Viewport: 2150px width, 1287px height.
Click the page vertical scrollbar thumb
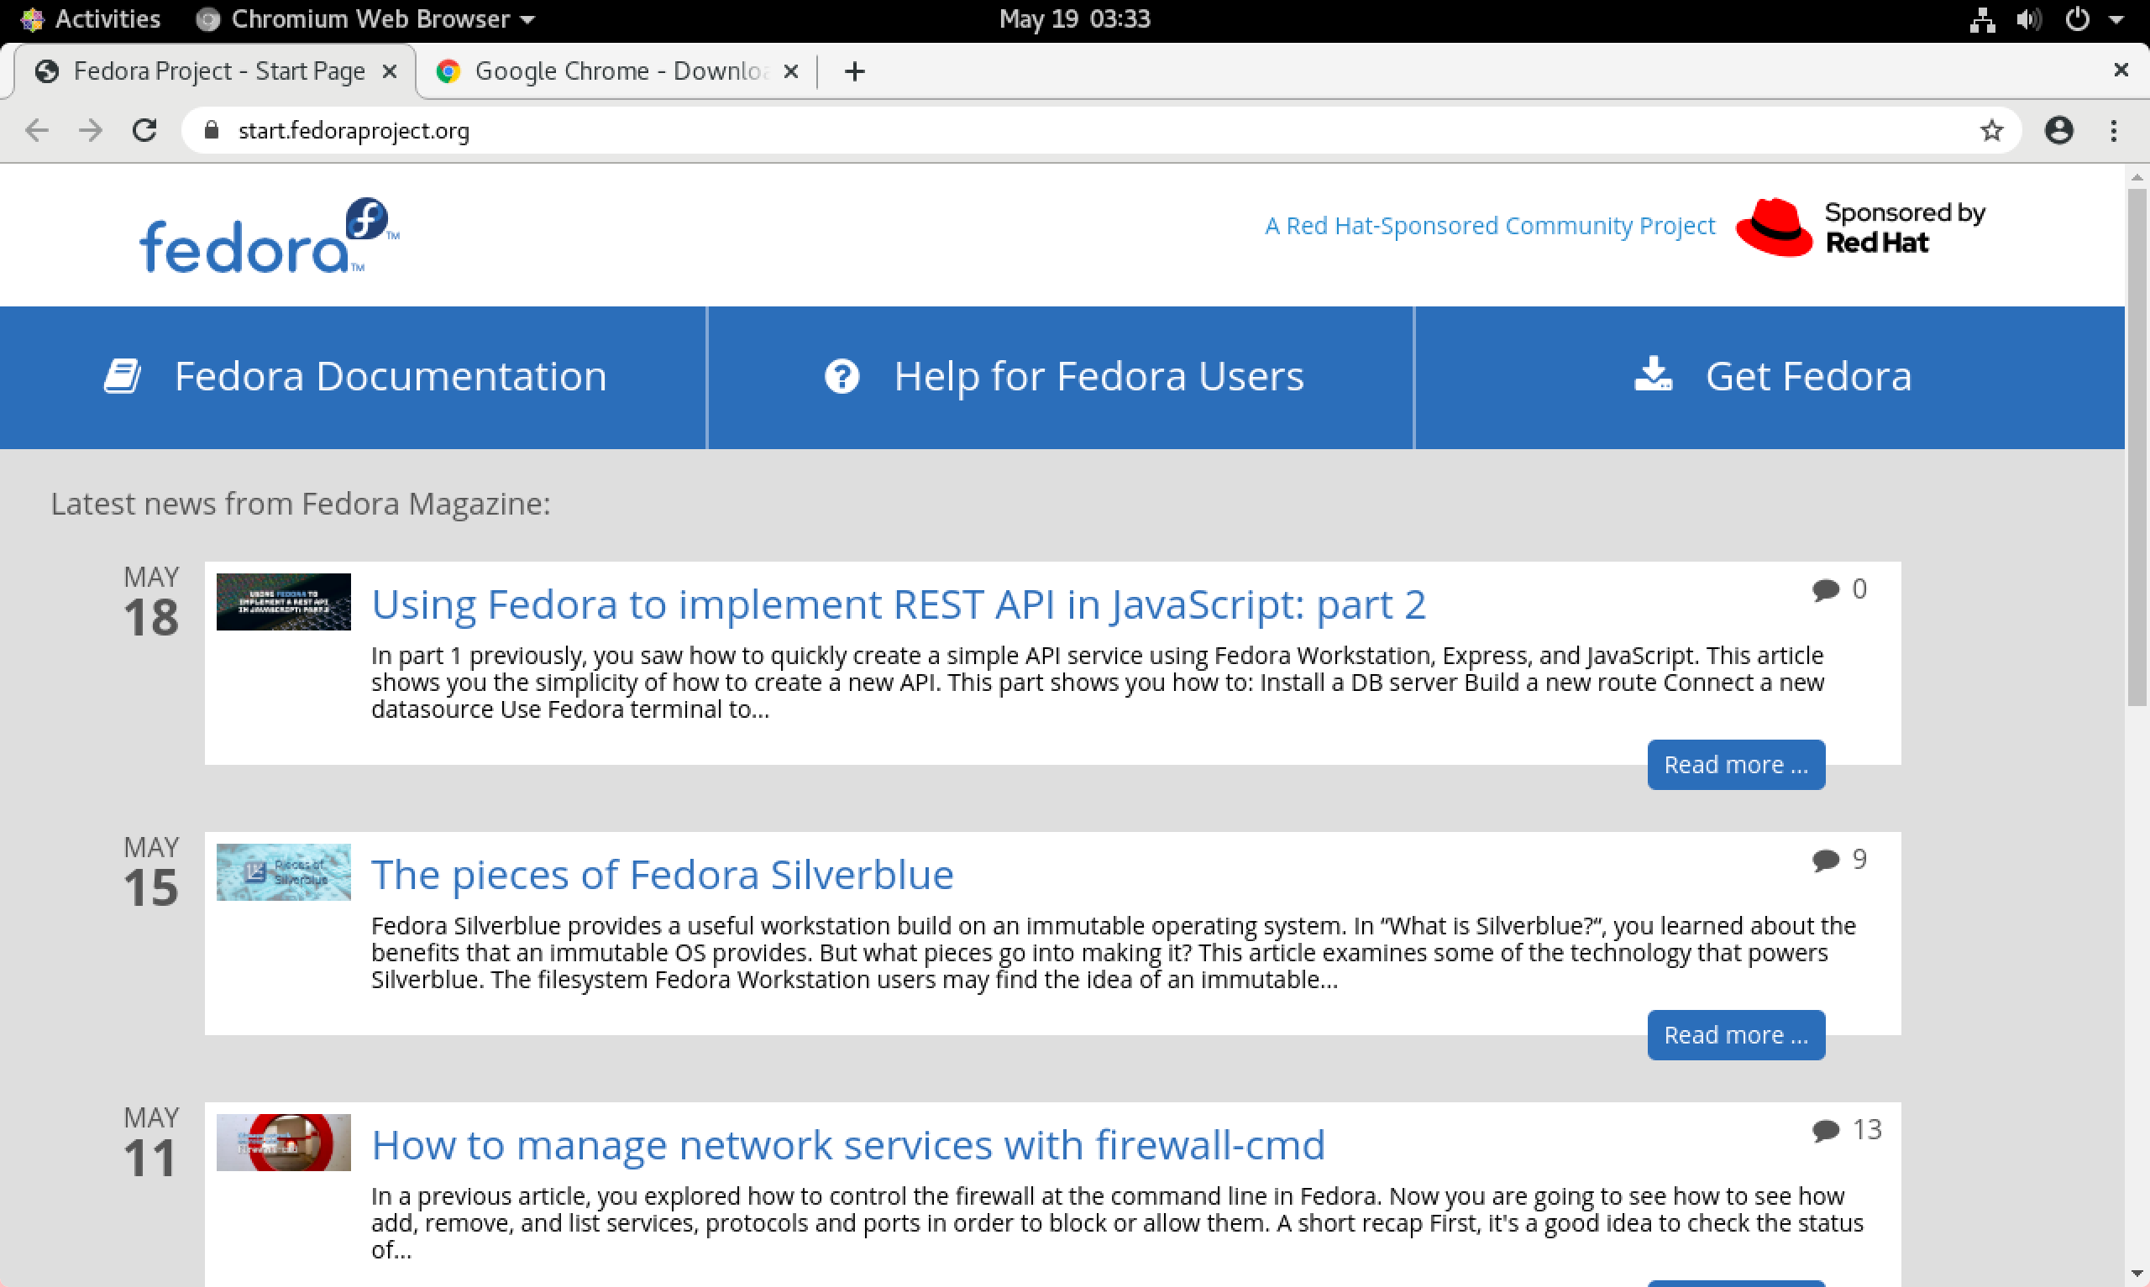[2137, 447]
